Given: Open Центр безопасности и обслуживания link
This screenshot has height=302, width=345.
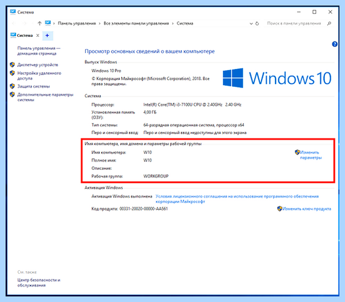Looking at the screenshot, I should click(x=39, y=282).
